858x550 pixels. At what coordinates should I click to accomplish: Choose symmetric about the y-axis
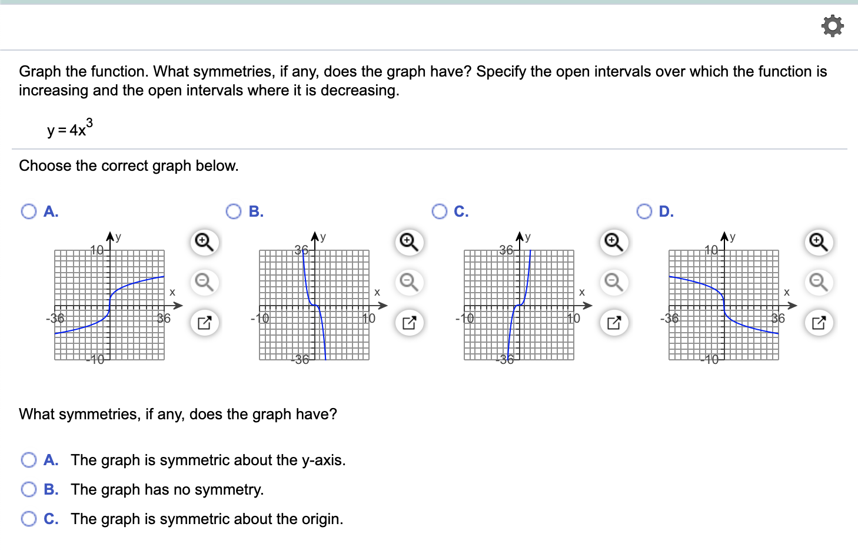(x=29, y=460)
